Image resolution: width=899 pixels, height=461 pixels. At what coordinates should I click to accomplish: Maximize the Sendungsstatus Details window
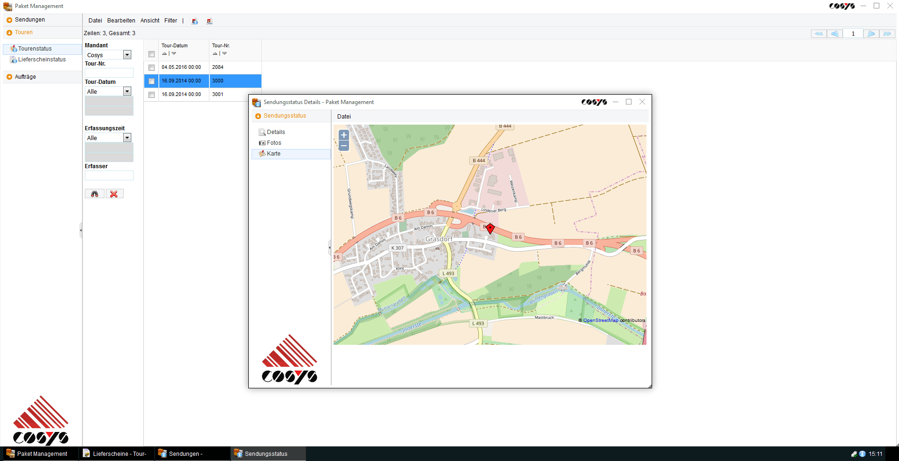coord(629,102)
